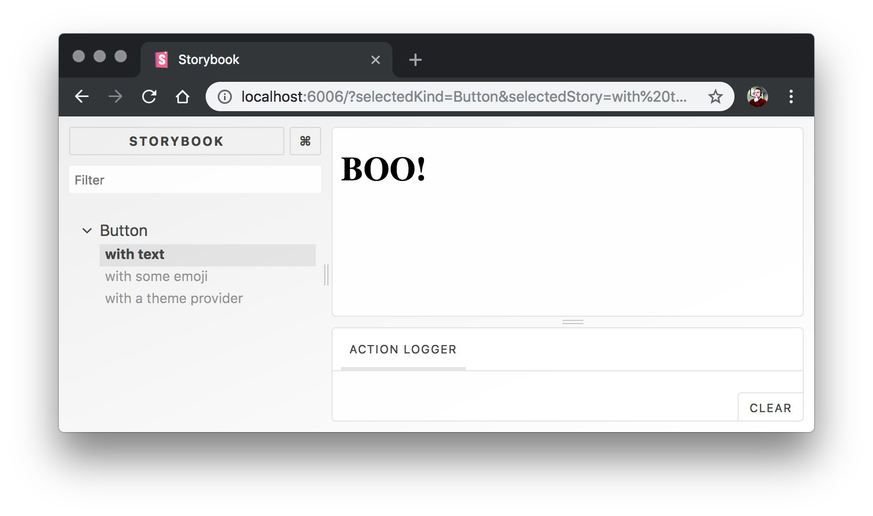Open the 'with some emoji' story

click(156, 276)
